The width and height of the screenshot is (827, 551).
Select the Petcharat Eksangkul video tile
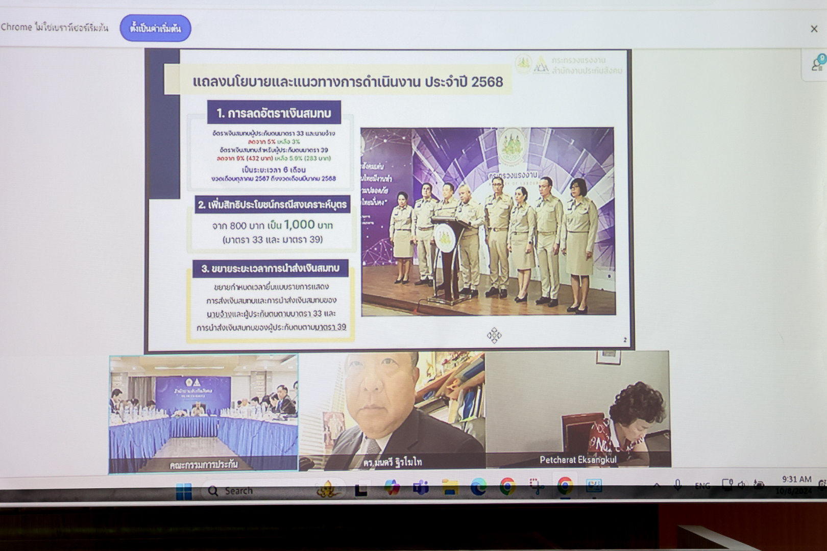point(577,409)
